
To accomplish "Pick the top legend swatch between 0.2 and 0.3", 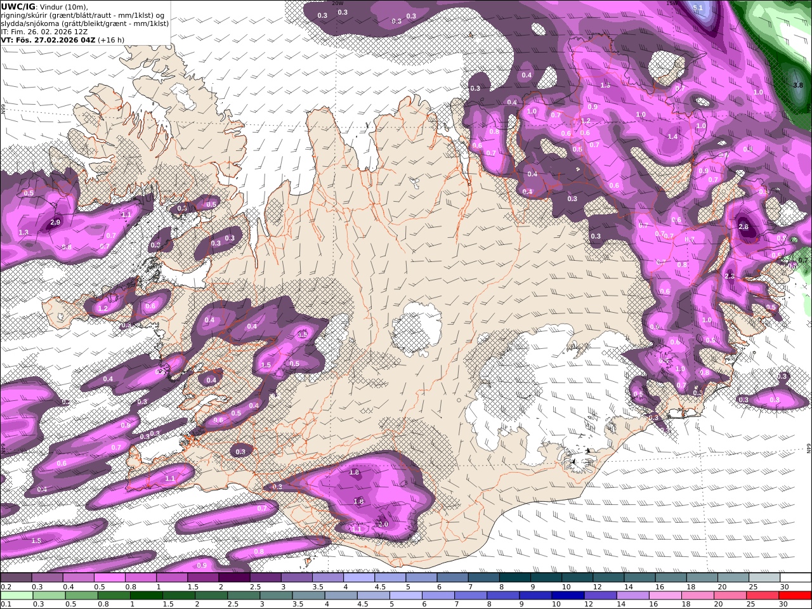I will [x=16, y=578].
